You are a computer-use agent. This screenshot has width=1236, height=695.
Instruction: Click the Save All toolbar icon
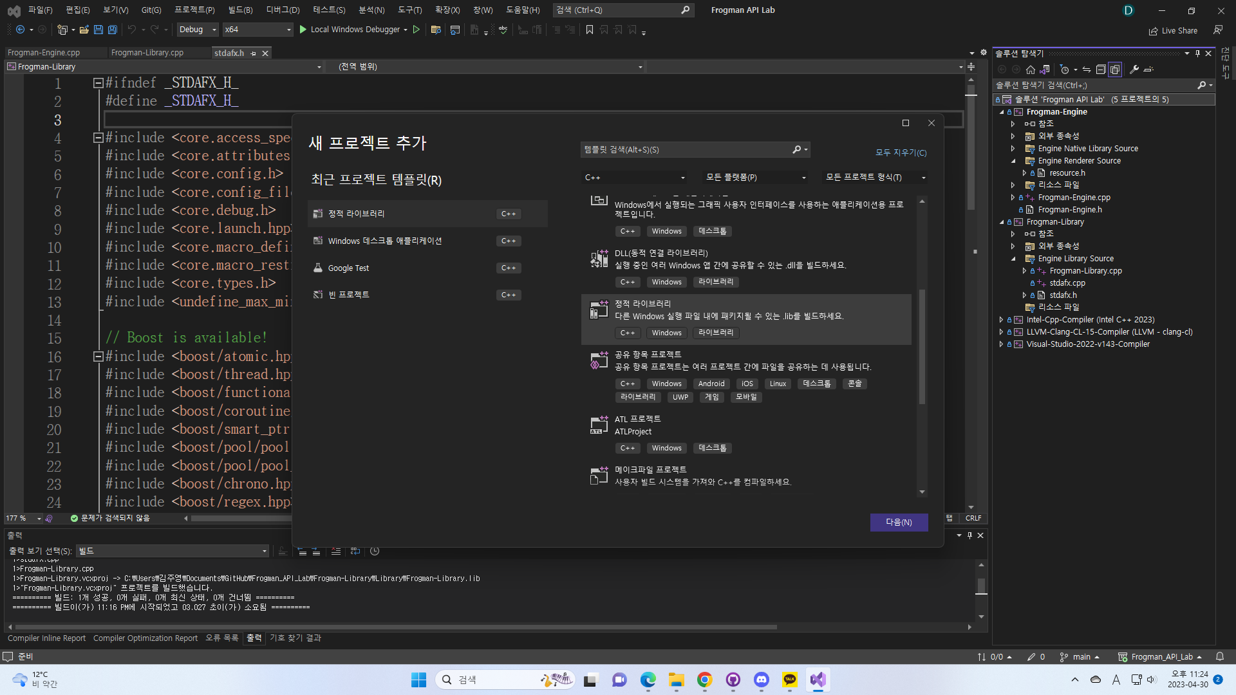point(112,30)
